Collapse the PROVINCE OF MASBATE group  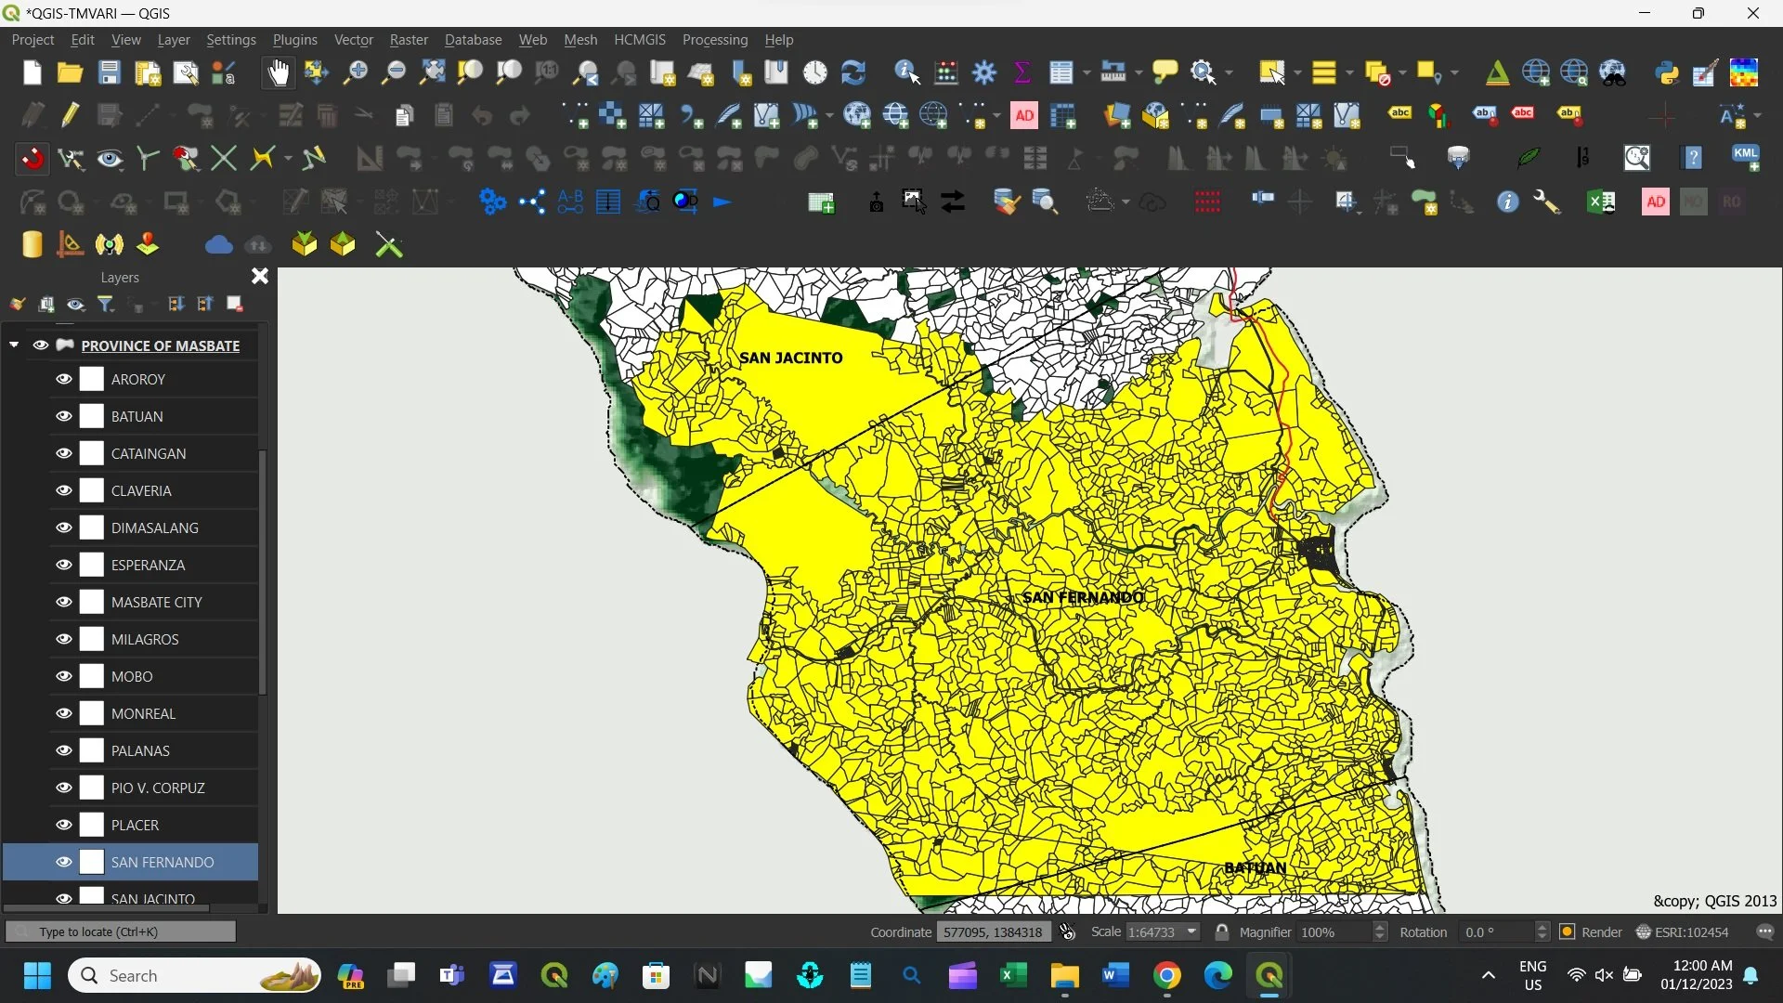click(x=14, y=345)
